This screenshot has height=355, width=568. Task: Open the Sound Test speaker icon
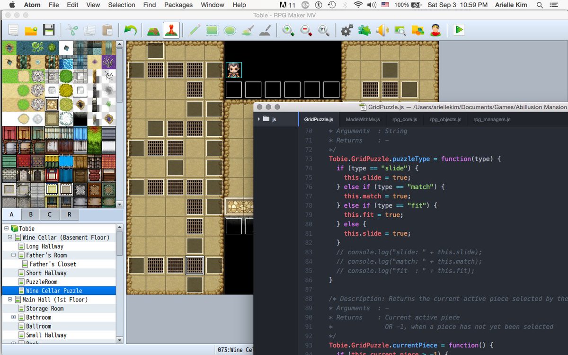pos(382,30)
